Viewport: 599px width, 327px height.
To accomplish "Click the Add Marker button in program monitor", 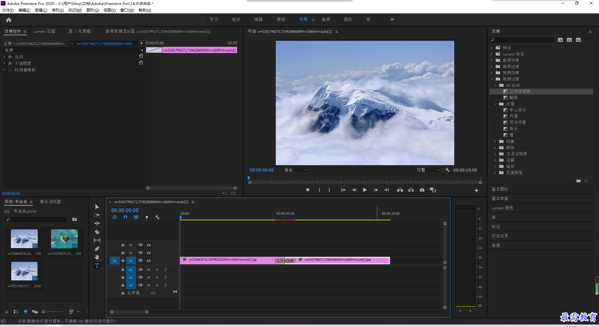I will [x=308, y=190].
